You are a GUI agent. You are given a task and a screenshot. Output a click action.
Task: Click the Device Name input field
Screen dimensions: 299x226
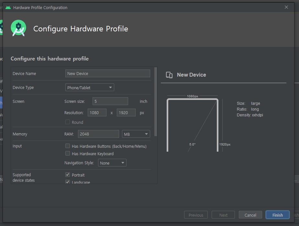pos(107,73)
